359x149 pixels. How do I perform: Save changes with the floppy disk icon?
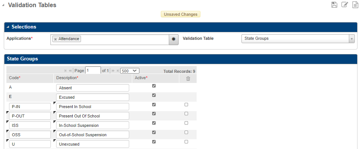click(334, 5)
